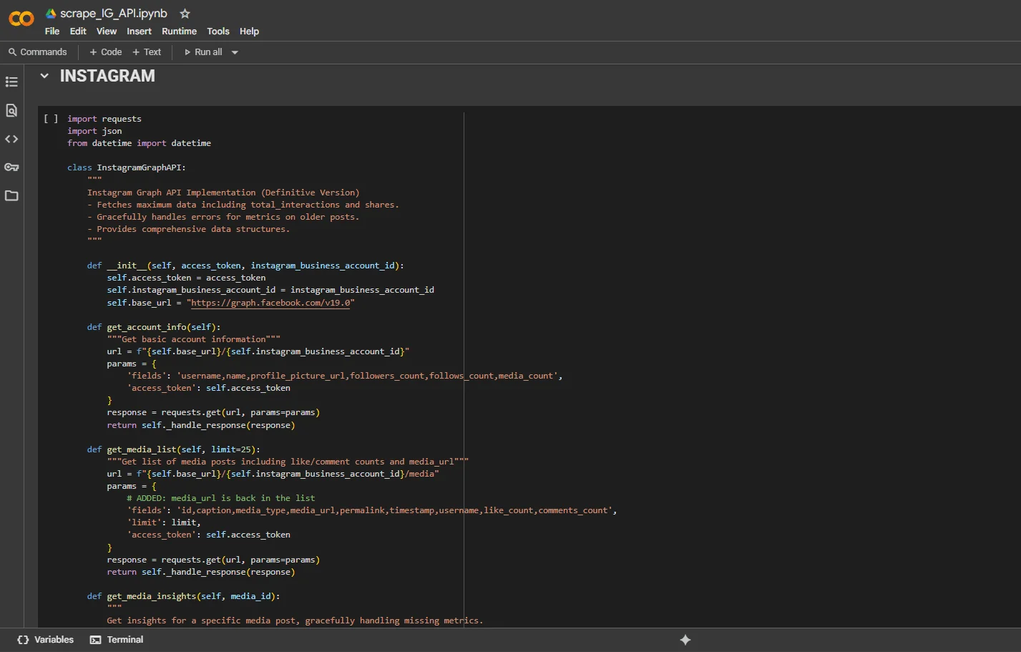Open the Files folder icon
This screenshot has width=1021, height=652.
tap(11, 195)
